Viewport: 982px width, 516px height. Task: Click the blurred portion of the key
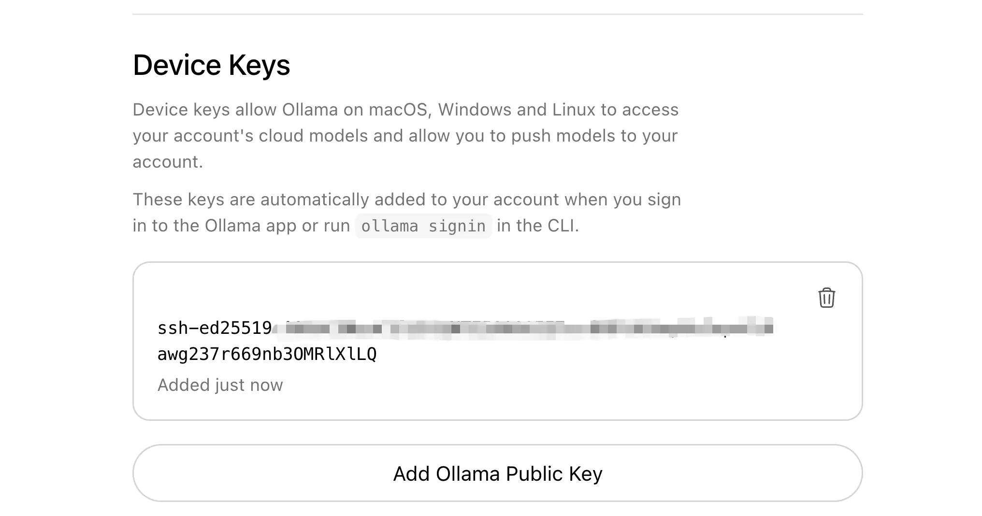click(x=522, y=329)
